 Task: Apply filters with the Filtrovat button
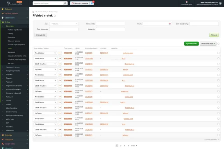(214, 35)
